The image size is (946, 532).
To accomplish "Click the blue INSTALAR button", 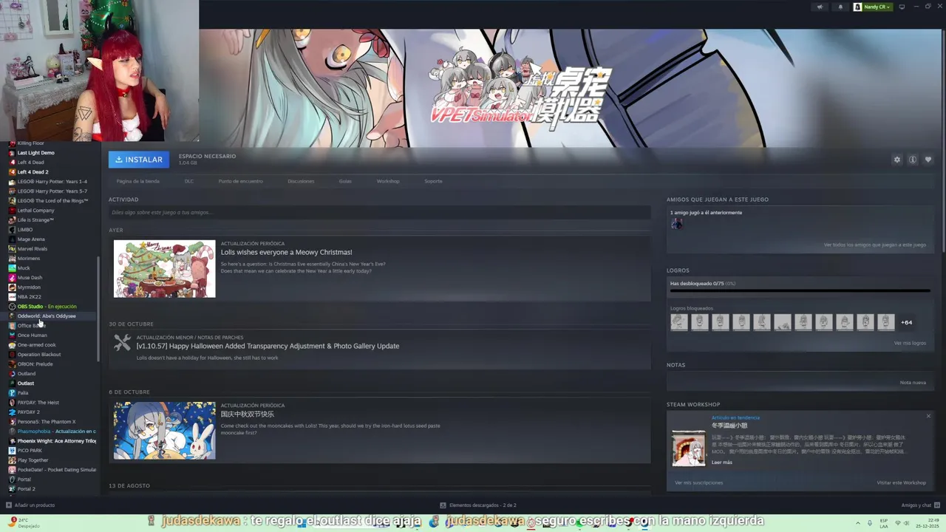I will [x=139, y=160].
